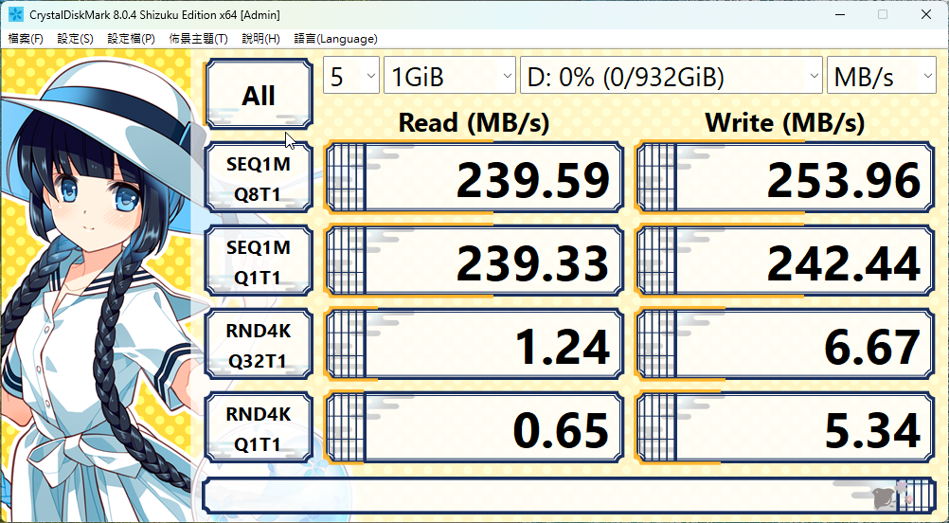
Task: Open the 設定(S) menu
Action: [75, 39]
